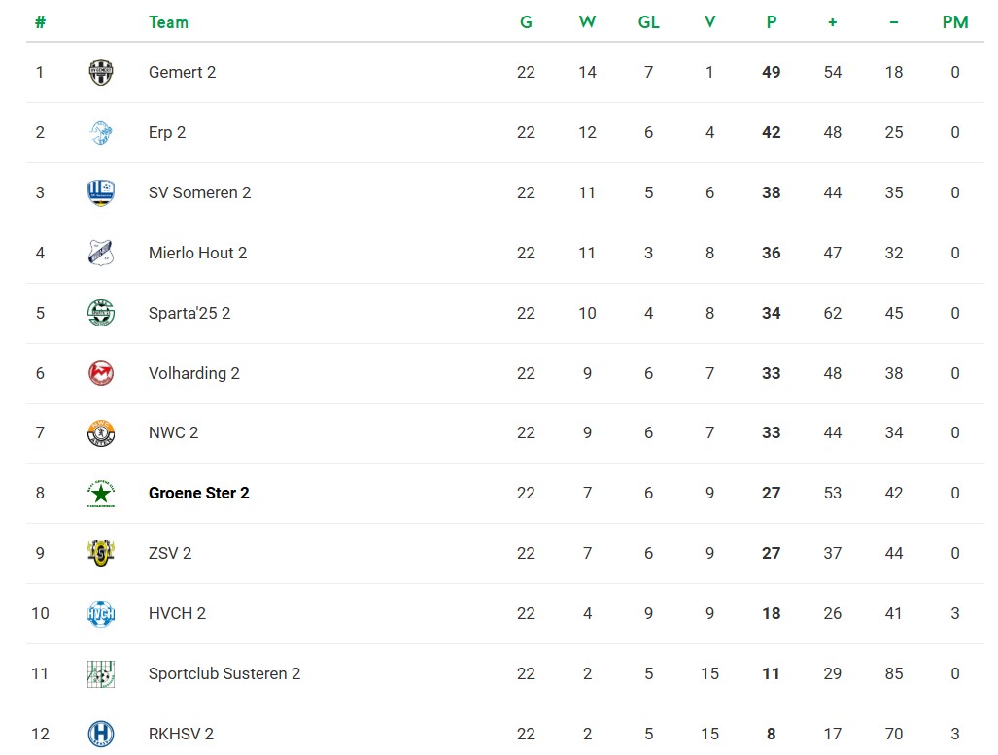Select the ZSV 2 yellow crest
The width and height of the screenshot is (998, 755).
click(x=100, y=553)
